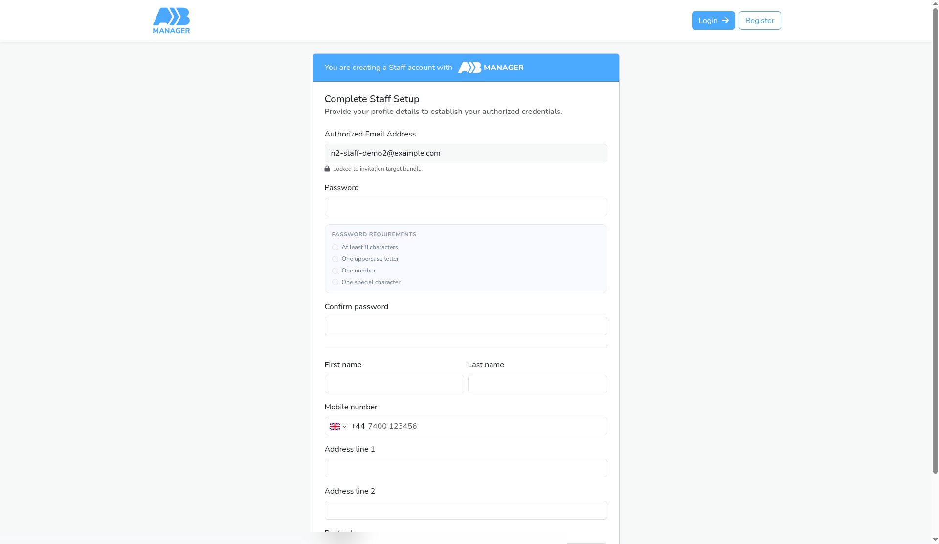The height and width of the screenshot is (544, 939).
Task: Click 'Locked to invitation target bundle.' text
Action: tap(378, 169)
